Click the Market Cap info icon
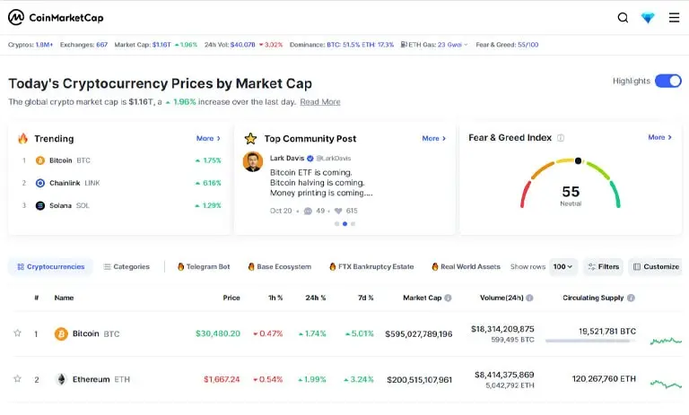689x415 pixels. pyautogui.click(x=448, y=298)
